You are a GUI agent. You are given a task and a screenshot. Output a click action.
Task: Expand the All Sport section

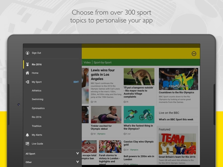(x=52, y=154)
